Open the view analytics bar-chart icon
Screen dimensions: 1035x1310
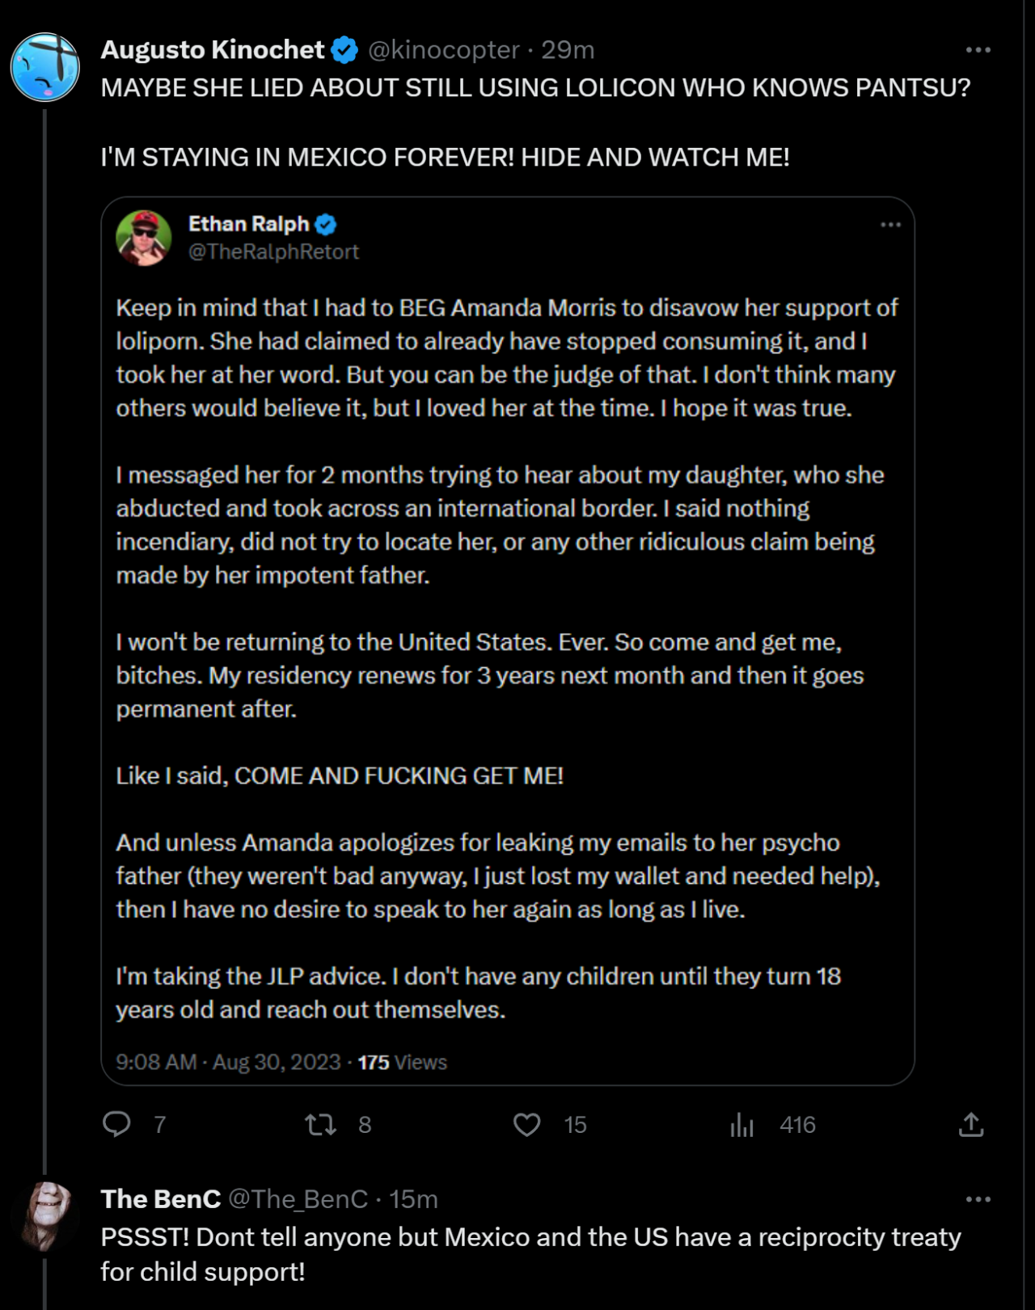pos(741,1124)
